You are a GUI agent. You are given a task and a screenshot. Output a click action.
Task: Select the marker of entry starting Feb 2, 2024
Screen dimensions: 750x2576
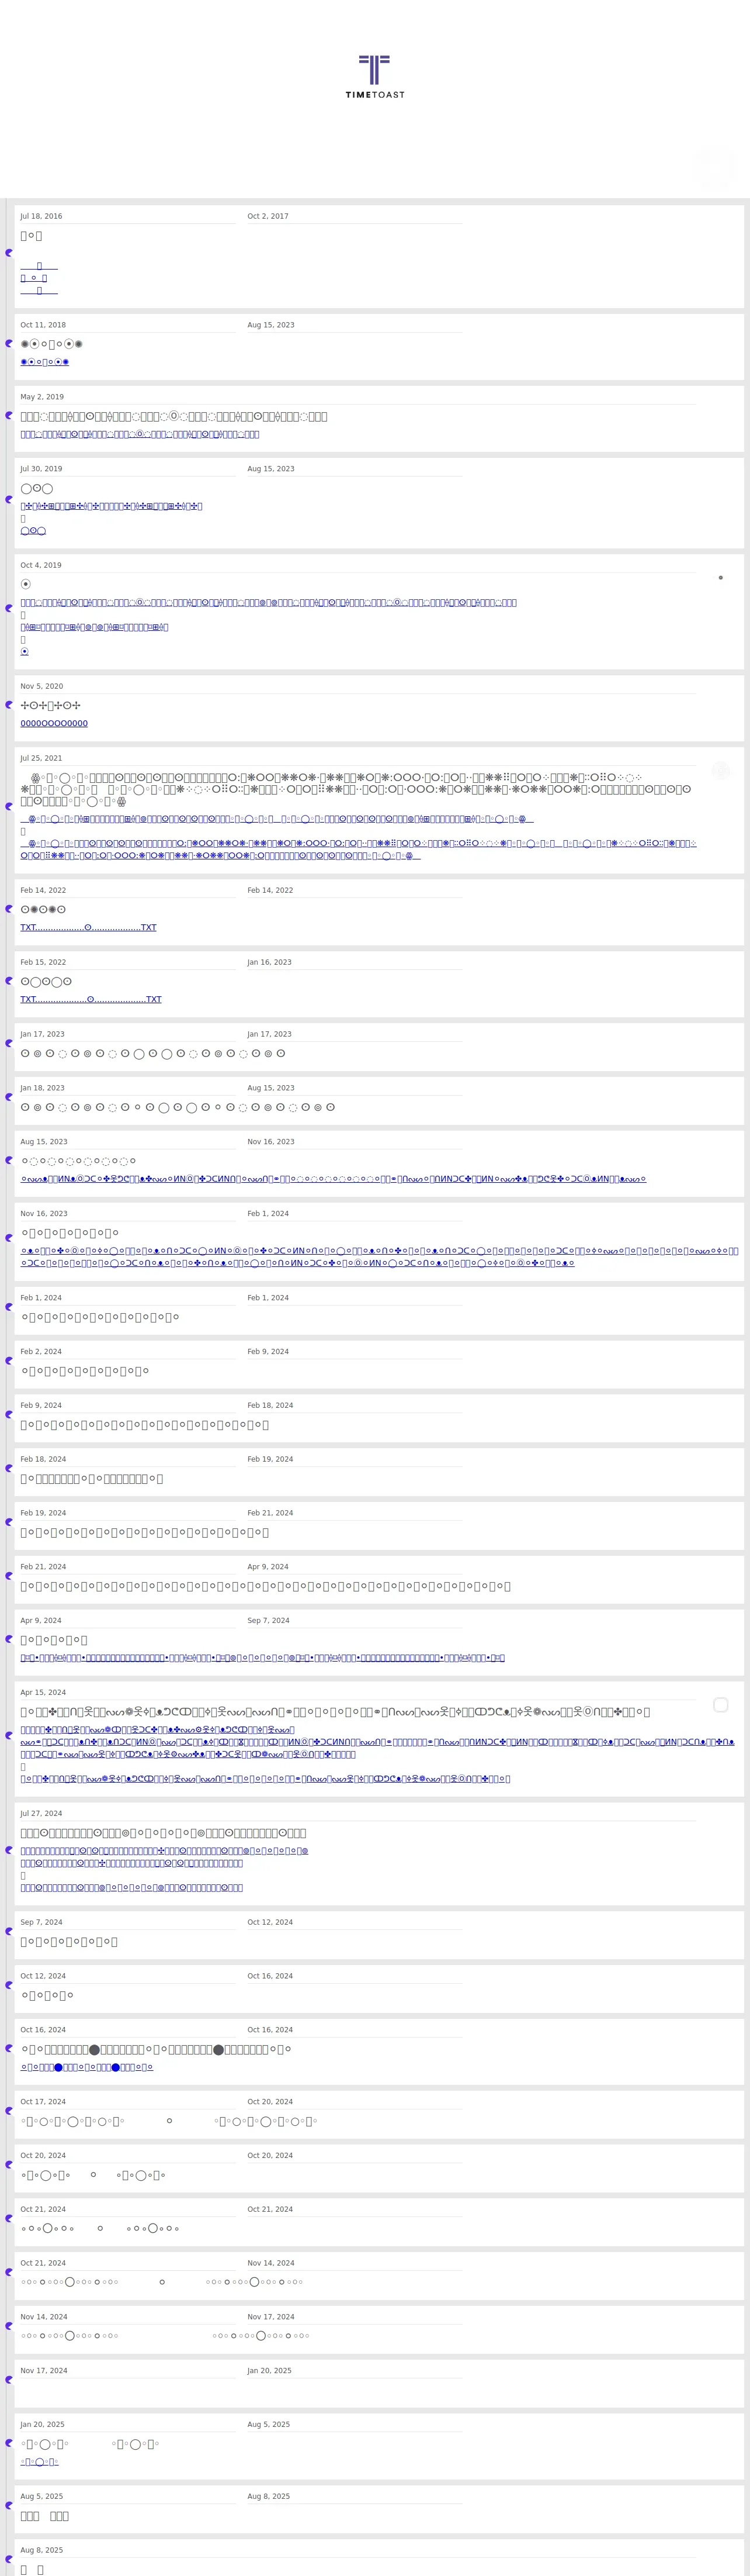(x=9, y=1362)
